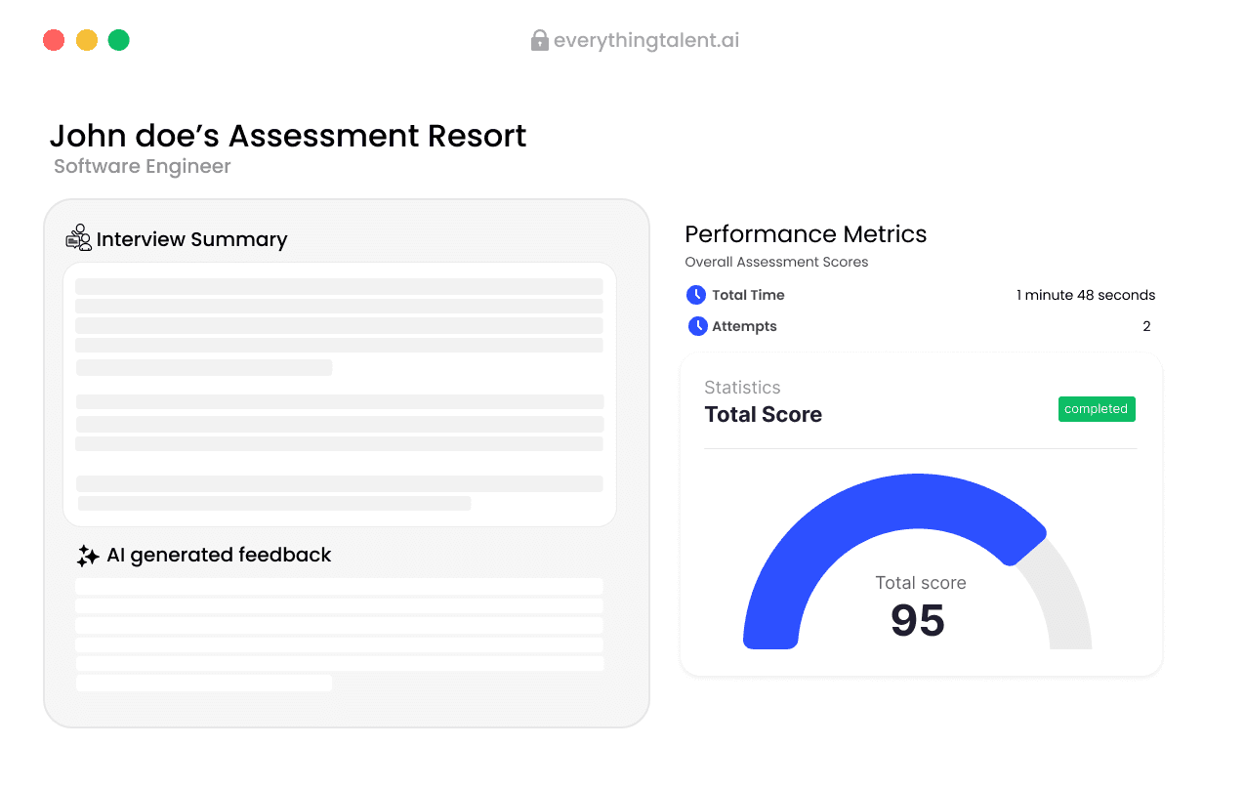
Task: Click the sparkle icon beside AI generated feedback
Action: click(88, 556)
